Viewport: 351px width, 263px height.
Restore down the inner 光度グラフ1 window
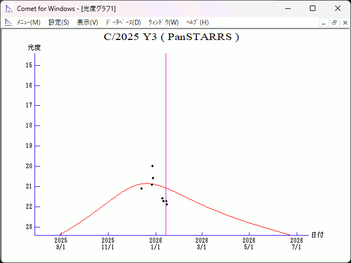click(334, 22)
